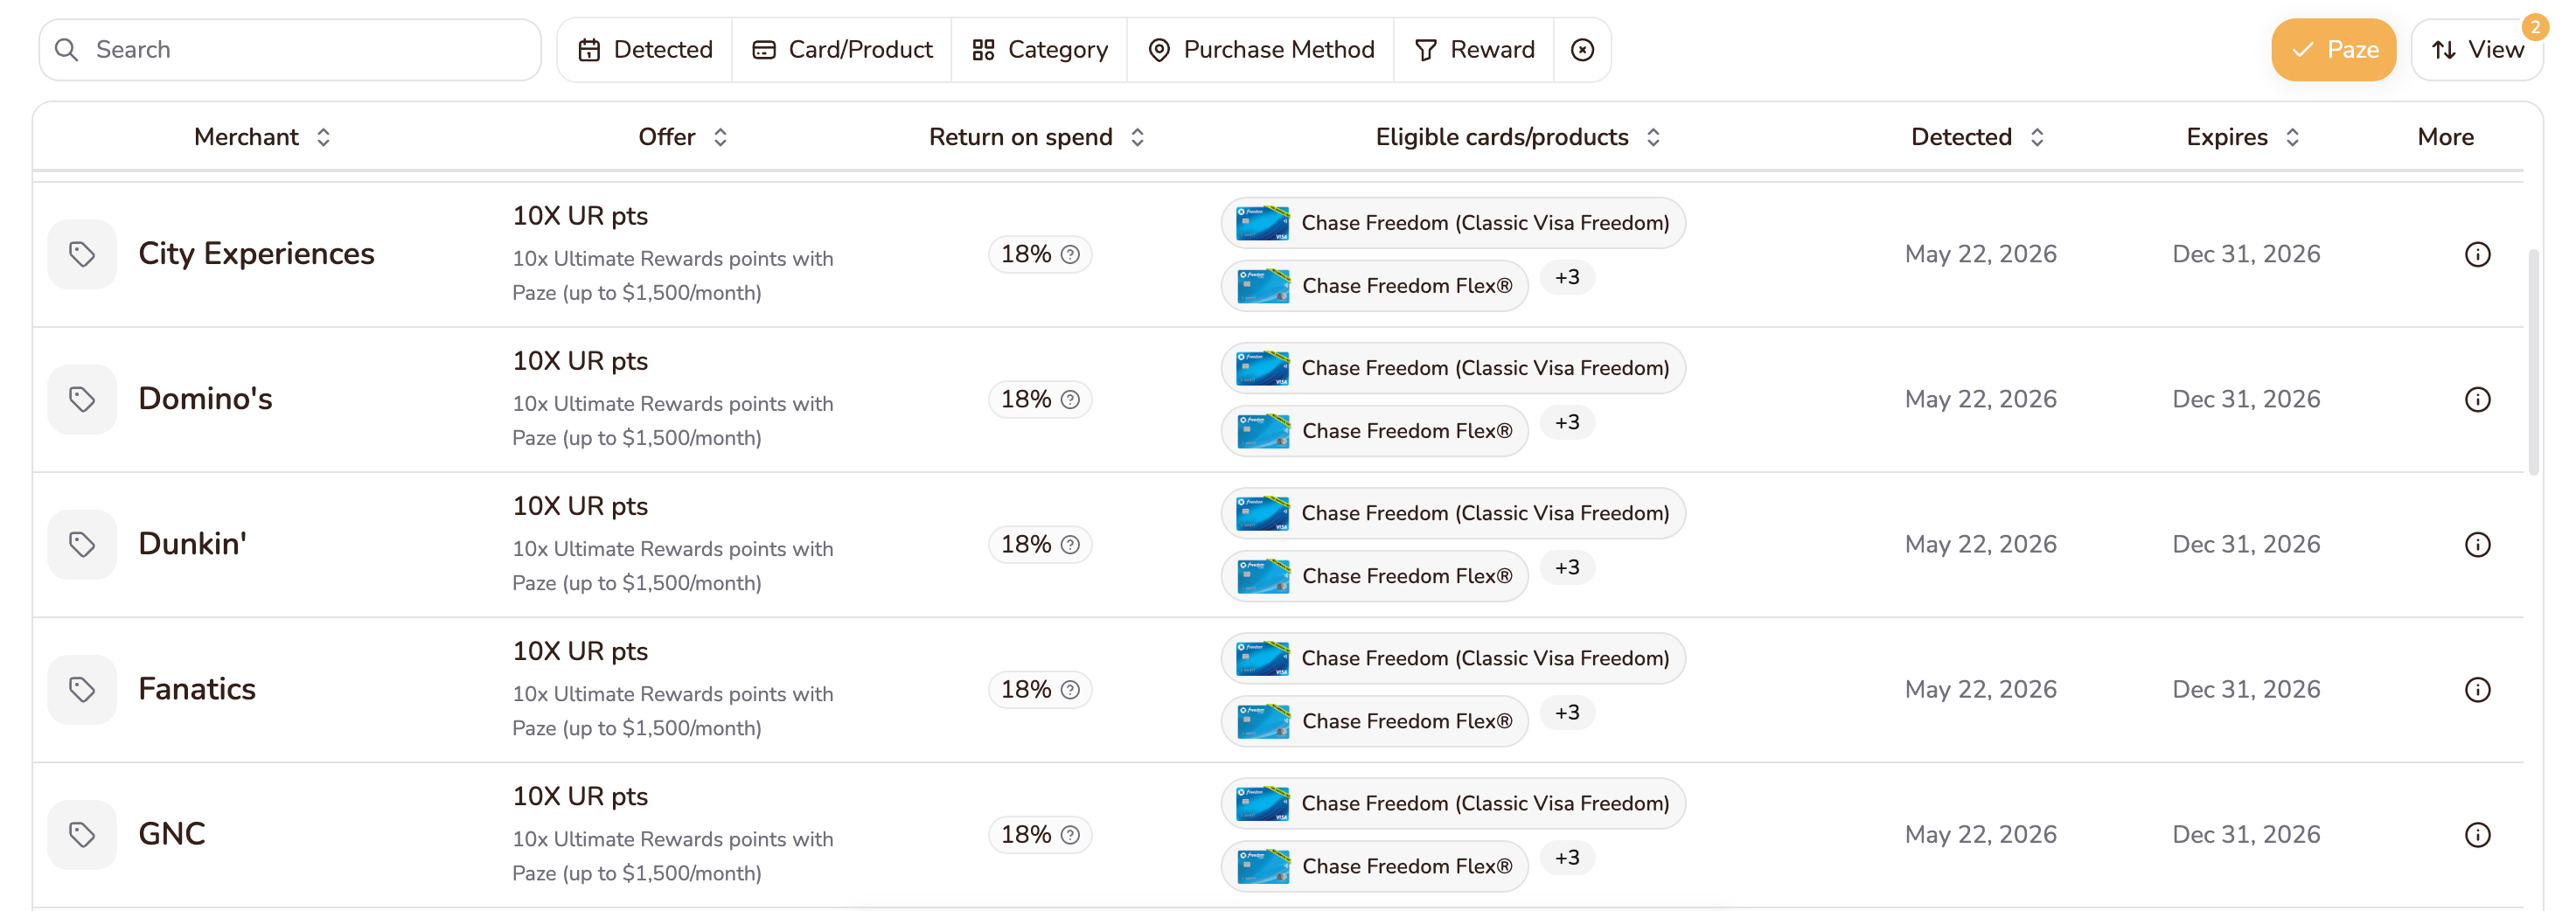
Task: Open the Purchase Method filter
Action: click(x=1261, y=49)
